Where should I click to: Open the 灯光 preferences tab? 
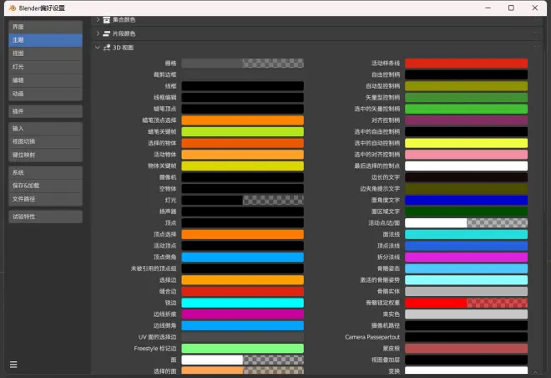45,67
